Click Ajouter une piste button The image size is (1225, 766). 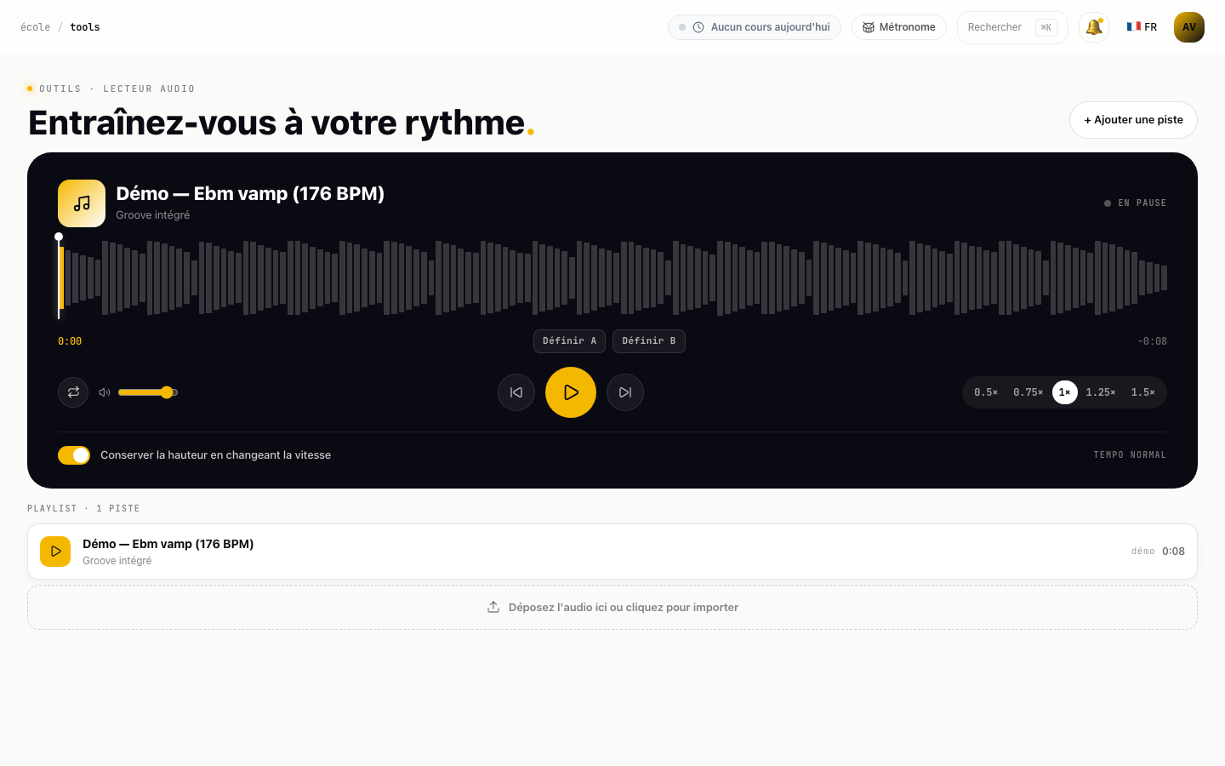pos(1133,120)
